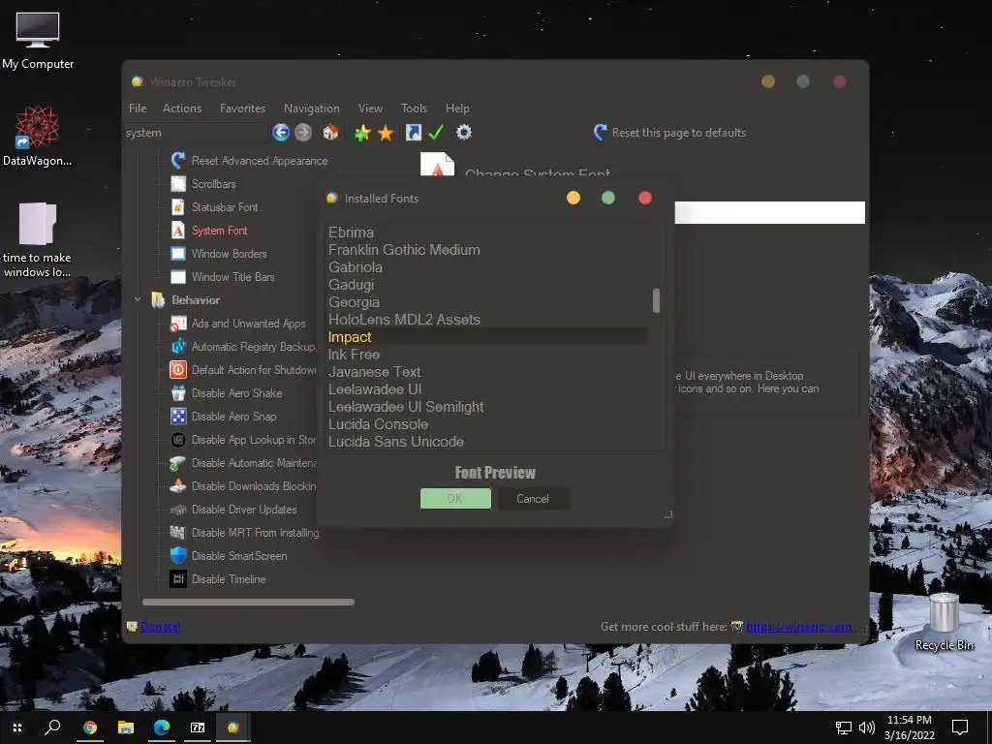Select Franklin Gothic Medium font
This screenshot has height=744, width=992.
487,250
